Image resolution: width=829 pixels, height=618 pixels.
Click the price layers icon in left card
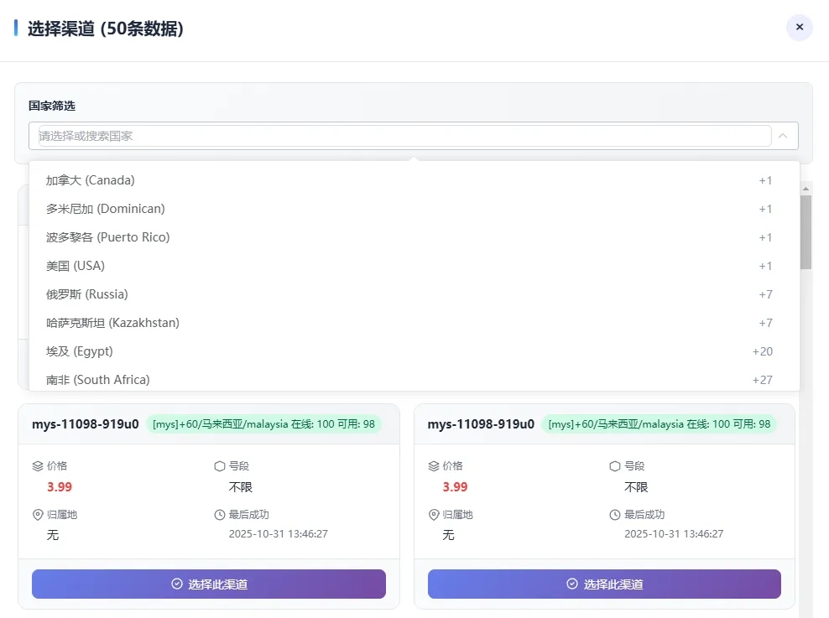tap(37, 466)
